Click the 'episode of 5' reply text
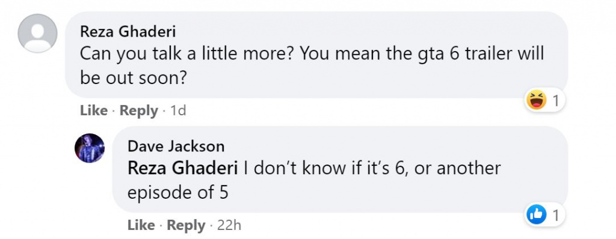616x239 pixels. [x=178, y=193]
